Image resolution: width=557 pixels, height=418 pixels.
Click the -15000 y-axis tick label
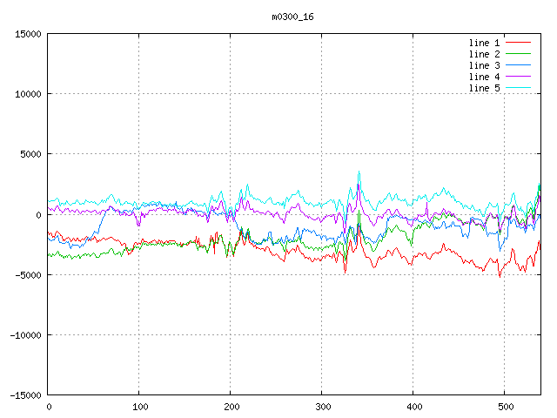25,394
